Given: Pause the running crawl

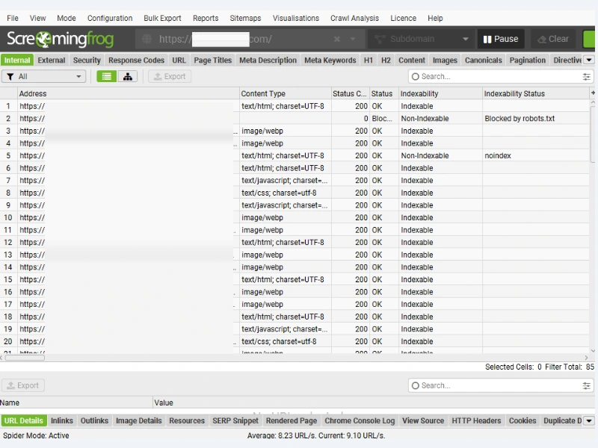Looking at the screenshot, I should coord(500,39).
